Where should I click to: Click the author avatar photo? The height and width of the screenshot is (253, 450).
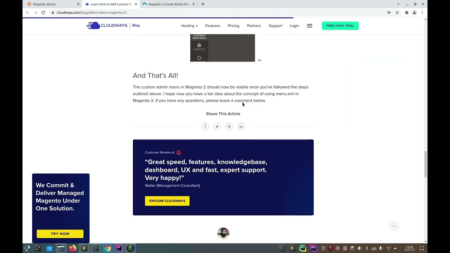click(223, 233)
